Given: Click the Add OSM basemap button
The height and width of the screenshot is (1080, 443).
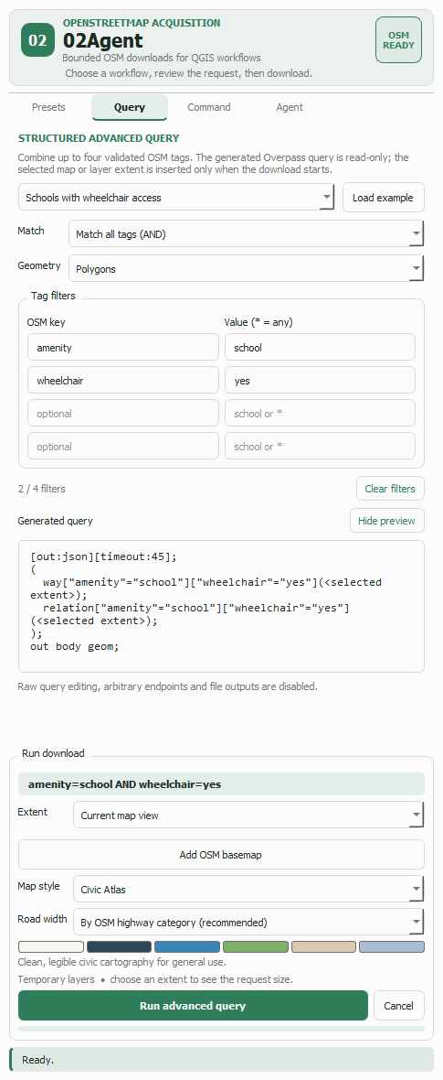Looking at the screenshot, I should [x=221, y=855].
